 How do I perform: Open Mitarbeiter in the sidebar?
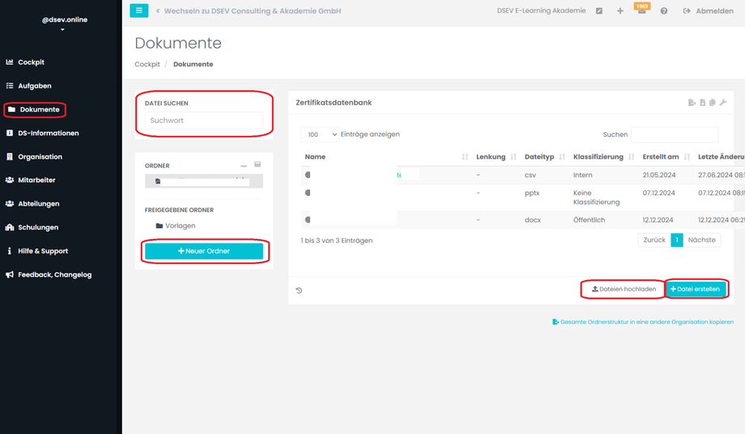pos(36,180)
